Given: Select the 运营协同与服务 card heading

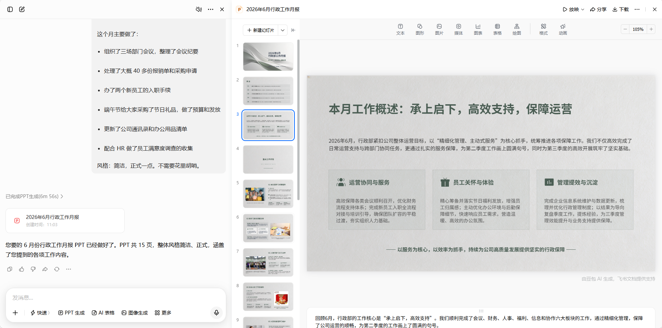Looking at the screenshot, I should (369, 183).
